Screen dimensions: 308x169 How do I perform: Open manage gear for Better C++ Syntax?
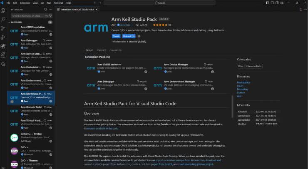(51, 141)
